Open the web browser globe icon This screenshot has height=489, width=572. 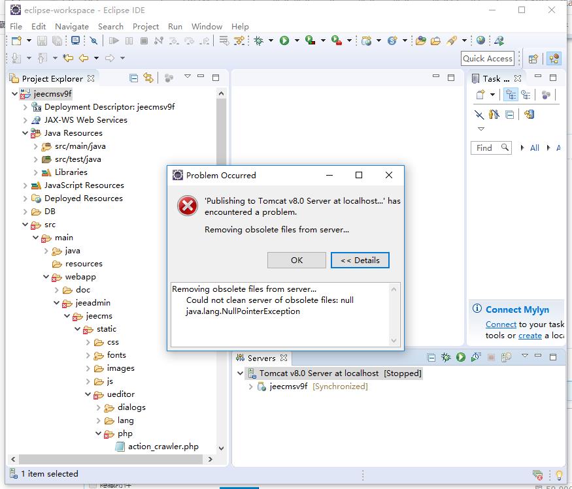[480, 40]
